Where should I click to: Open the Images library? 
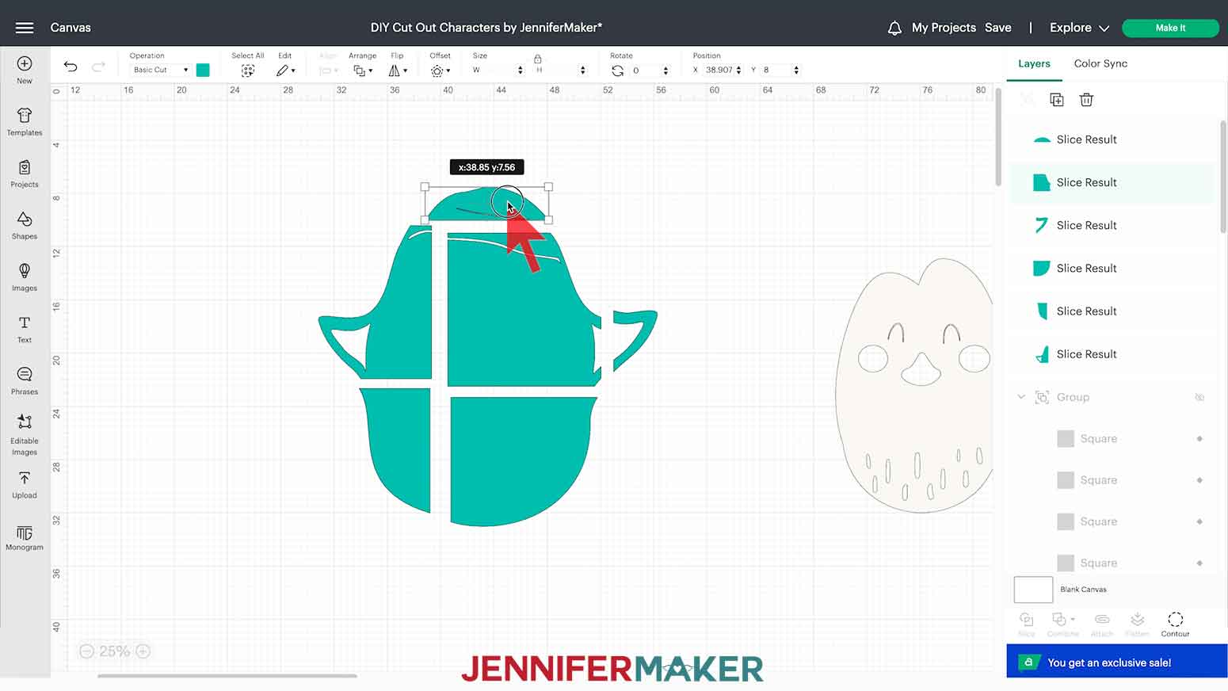tap(25, 277)
